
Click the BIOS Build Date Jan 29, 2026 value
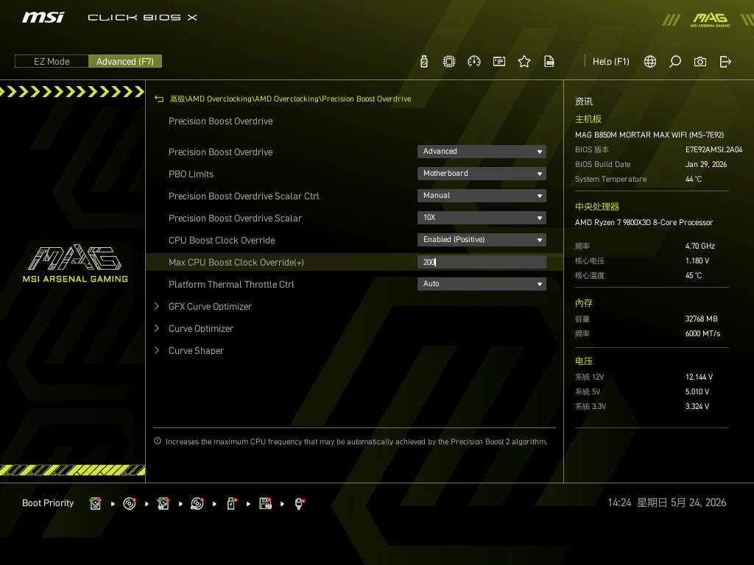pos(706,164)
